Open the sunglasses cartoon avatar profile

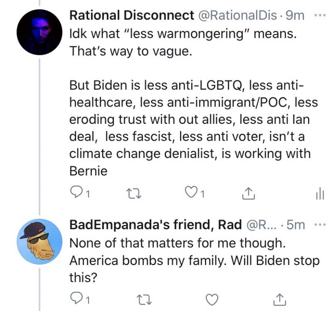click(39, 241)
